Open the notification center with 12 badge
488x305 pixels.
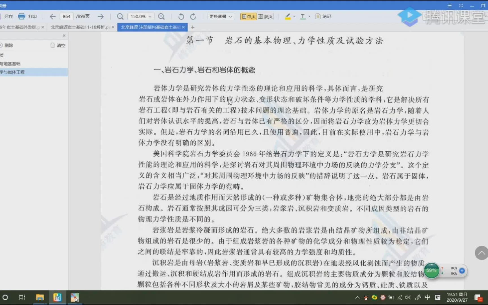(478, 298)
